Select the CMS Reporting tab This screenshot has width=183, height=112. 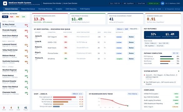(71, 9)
